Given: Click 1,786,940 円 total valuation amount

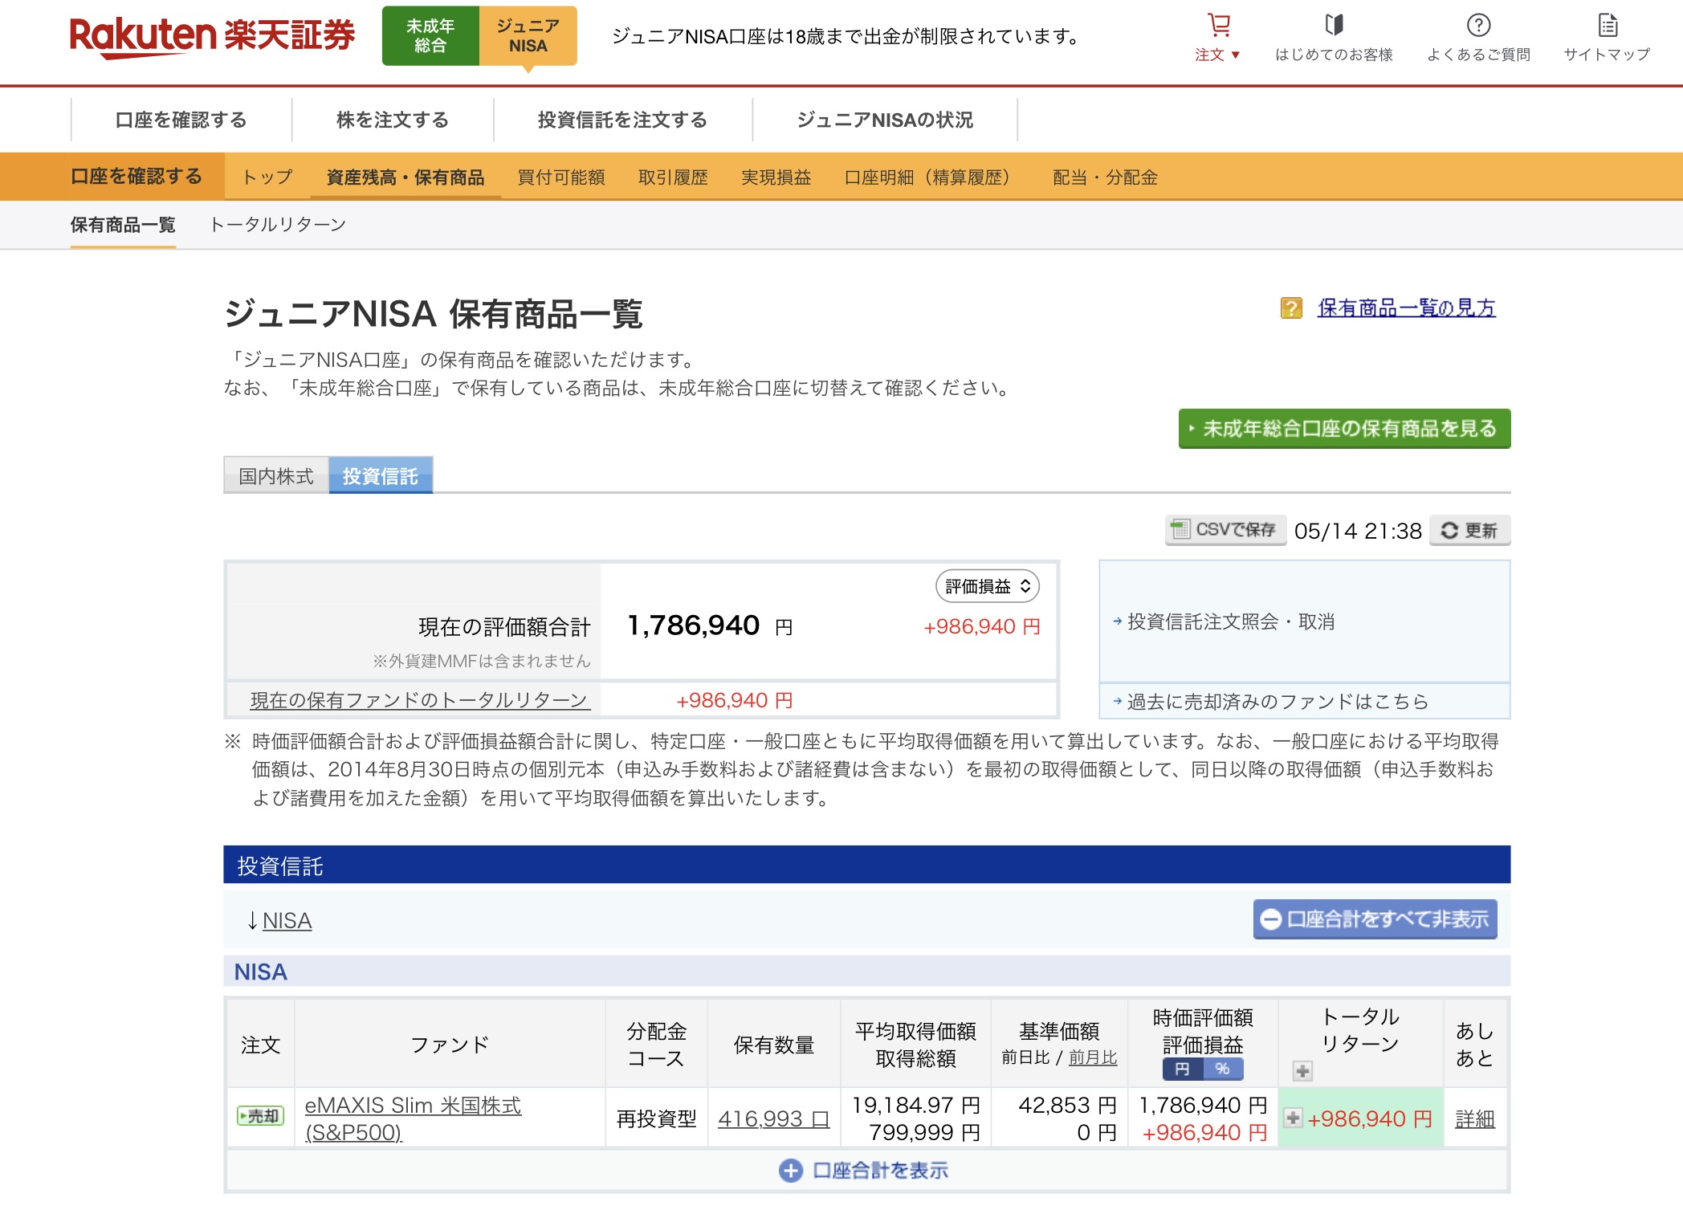Looking at the screenshot, I should tap(710, 625).
